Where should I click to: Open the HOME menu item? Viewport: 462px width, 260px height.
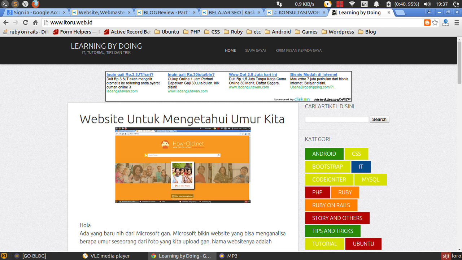pyautogui.click(x=230, y=51)
